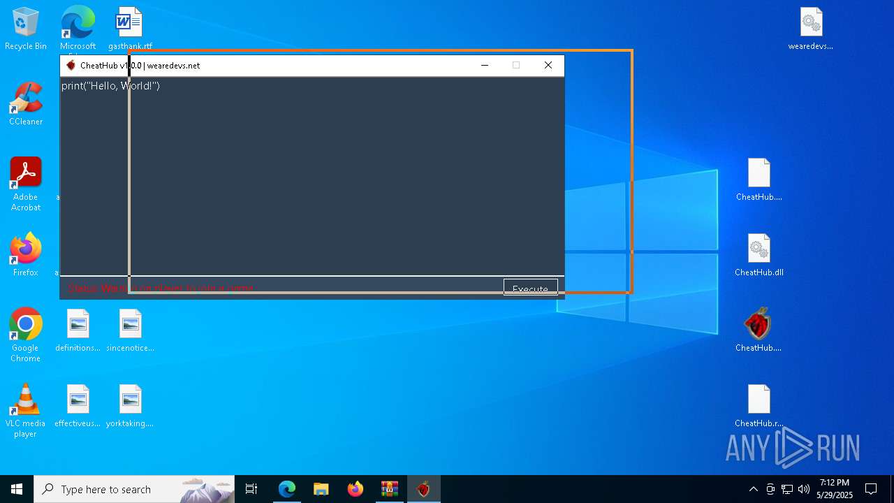Click the print("Hello, World!") code line
Viewport: 894px width, 503px height.
point(110,85)
